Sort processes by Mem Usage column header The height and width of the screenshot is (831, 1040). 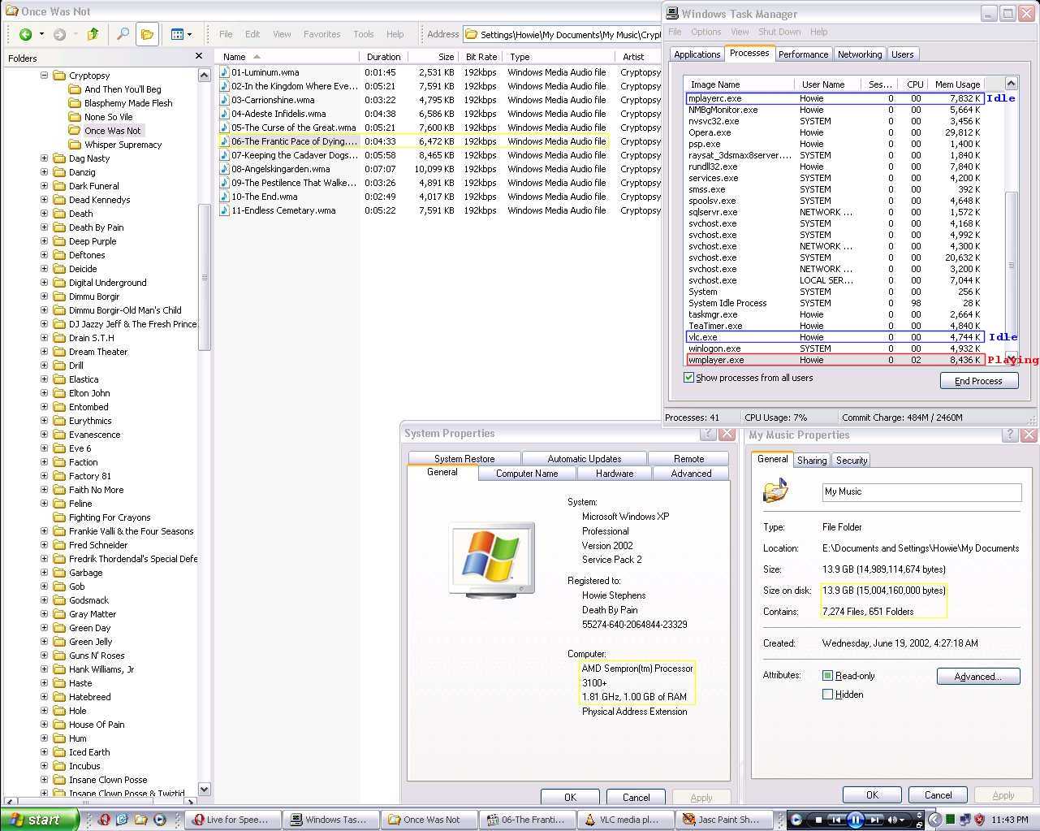click(x=957, y=84)
